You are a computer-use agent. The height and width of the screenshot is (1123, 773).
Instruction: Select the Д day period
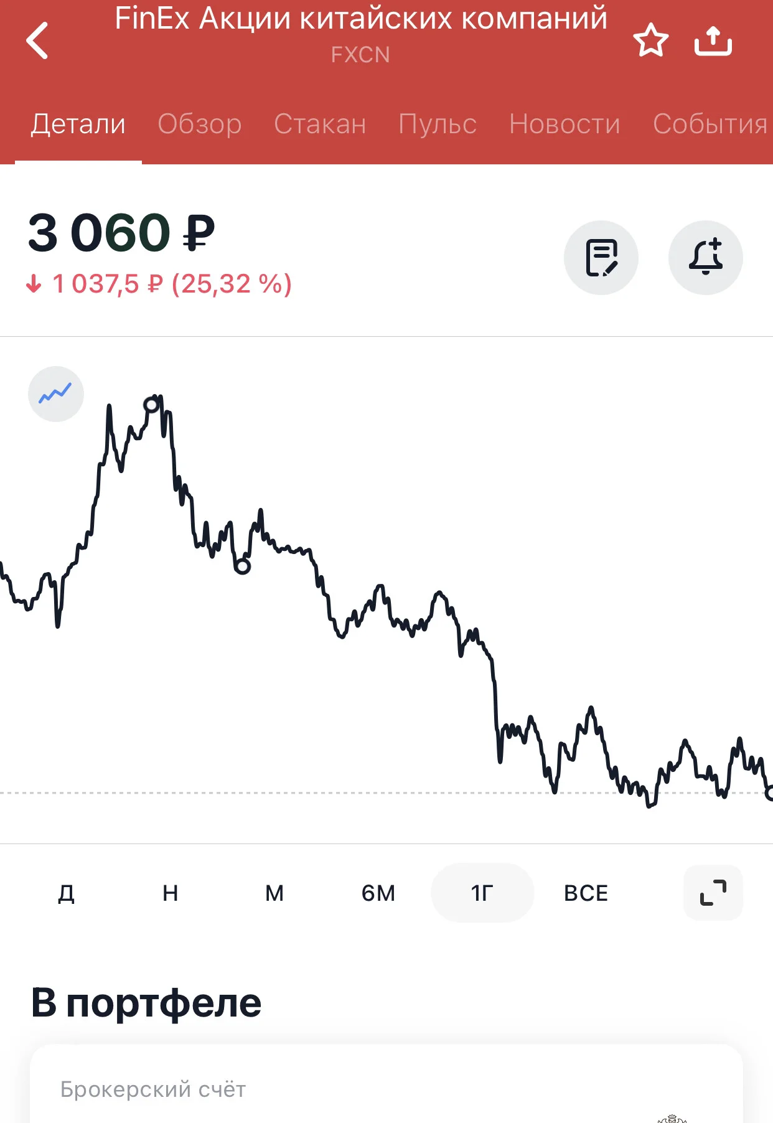(67, 893)
